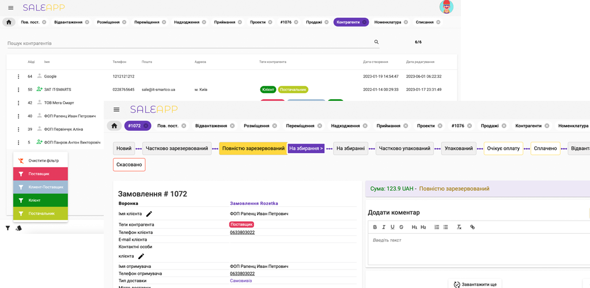This screenshot has height=288, width=590.
Task: Open row menu for ТОВ Мега Смарт
Action: [18, 103]
